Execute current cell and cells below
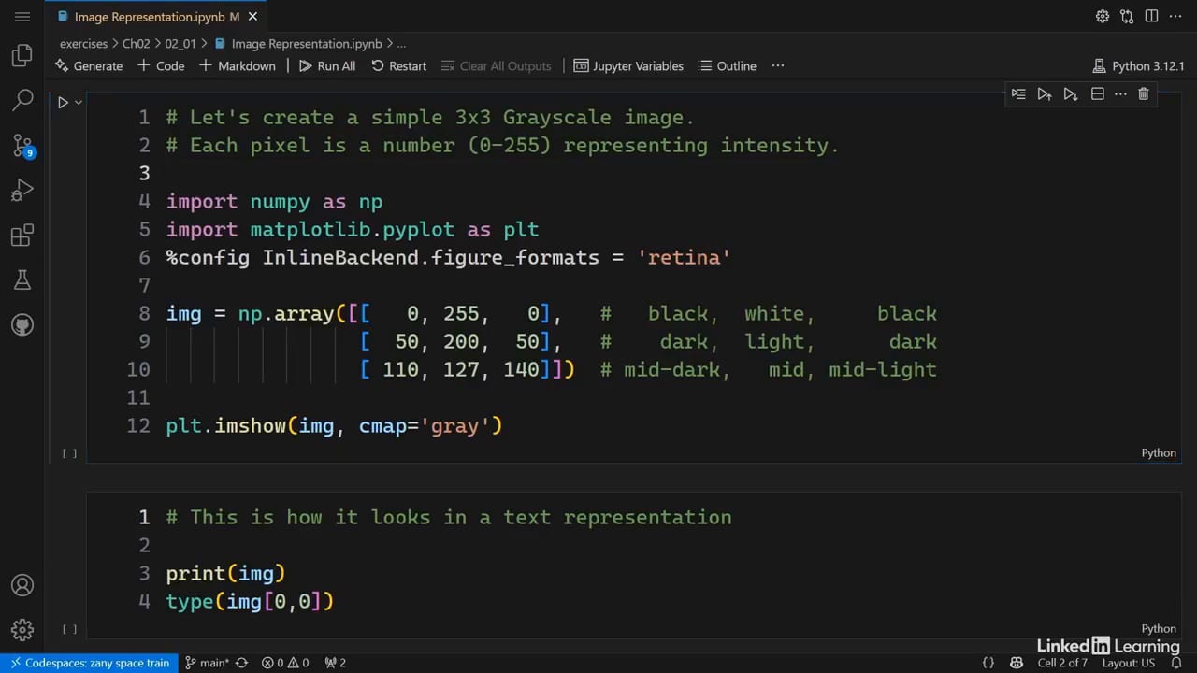Image resolution: width=1197 pixels, height=673 pixels. [x=1071, y=93]
